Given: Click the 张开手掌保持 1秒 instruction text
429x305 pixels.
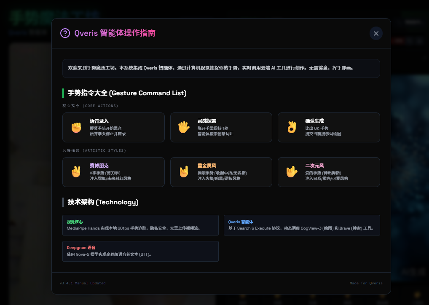Looking at the screenshot, I should point(213,128).
